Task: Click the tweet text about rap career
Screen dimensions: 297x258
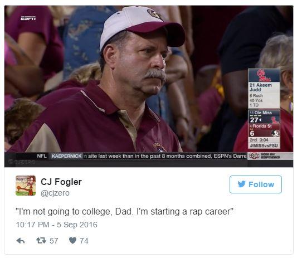Action: [x=124, y=211]
